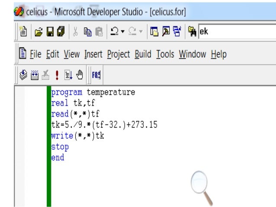Open the Window menu
This screenshot has height=207, width=276.
(193, 54)
